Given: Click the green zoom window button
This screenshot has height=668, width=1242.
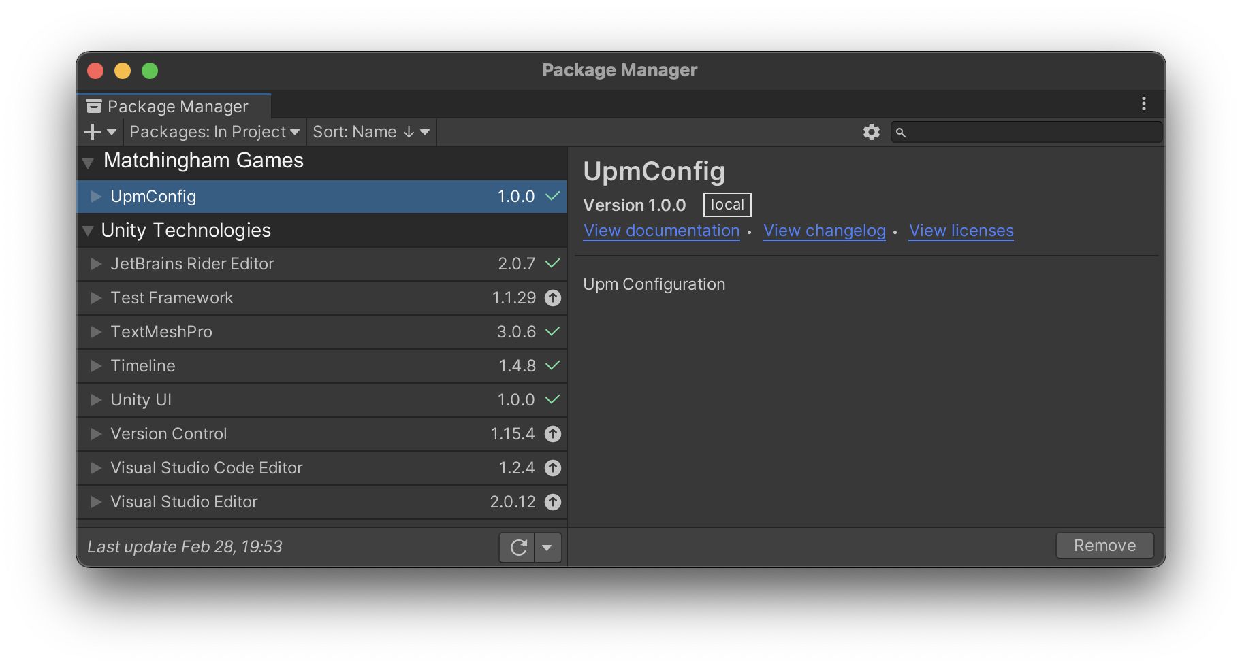Looking at the screenshot, I should coord(150,71).
